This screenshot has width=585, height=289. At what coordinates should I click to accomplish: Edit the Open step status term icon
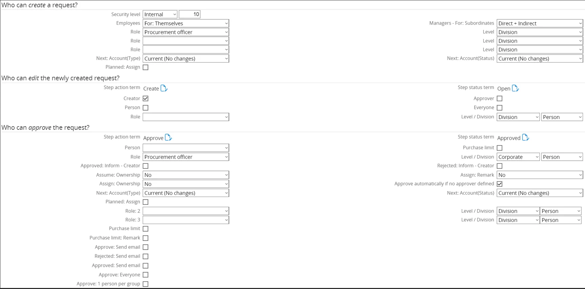coord(515,88)
